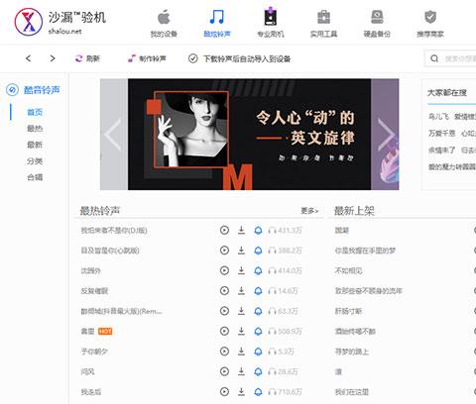
Task: Download the ringtone with 63.3万 listens
Action: [x=241, y=311]
